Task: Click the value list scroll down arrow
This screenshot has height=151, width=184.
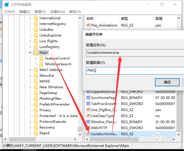Action: (x=179, y=135)
